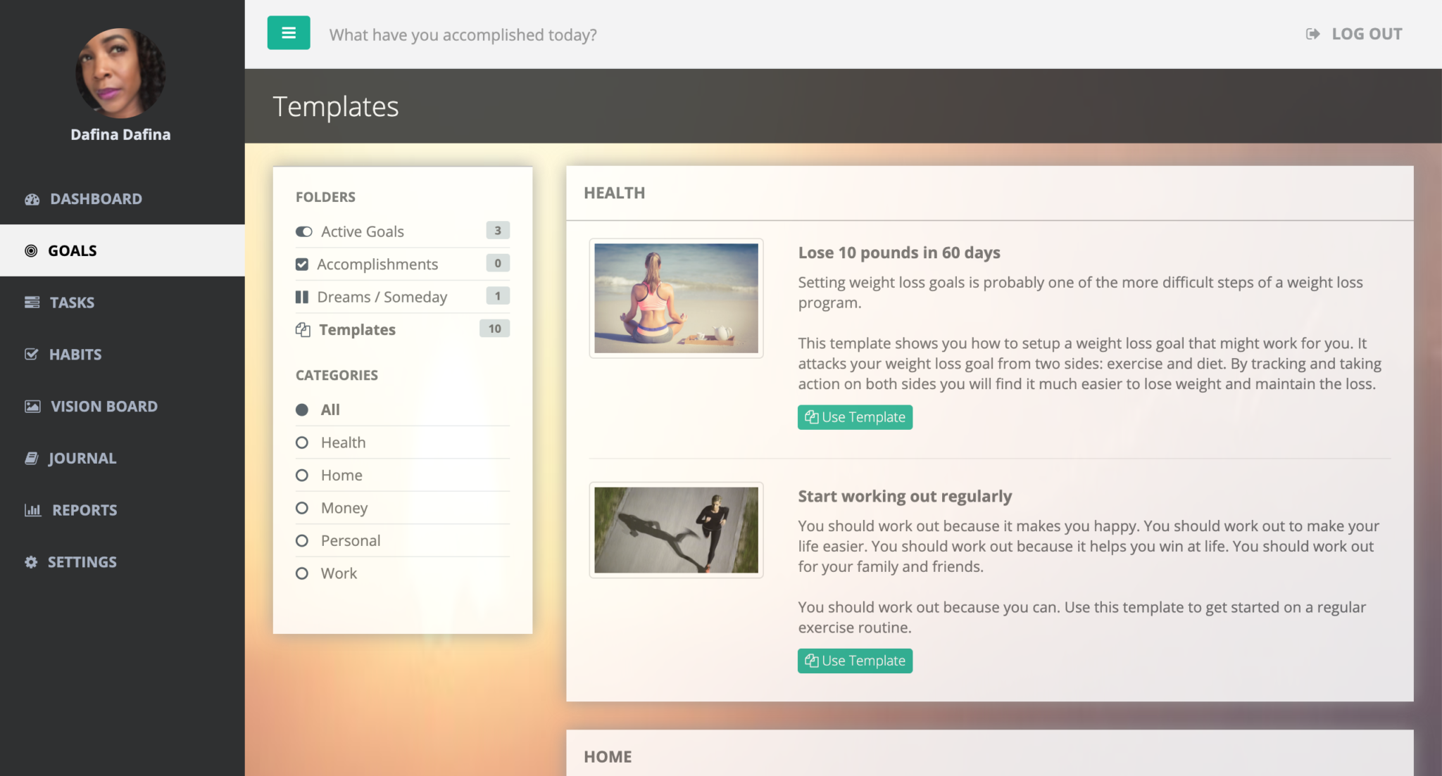Open the Reports section
Screen dimensions: 1442x776
pos(123,510)
